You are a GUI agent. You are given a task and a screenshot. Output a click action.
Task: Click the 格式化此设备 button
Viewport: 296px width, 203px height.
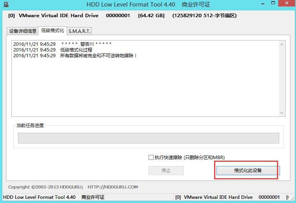[248, 171]
